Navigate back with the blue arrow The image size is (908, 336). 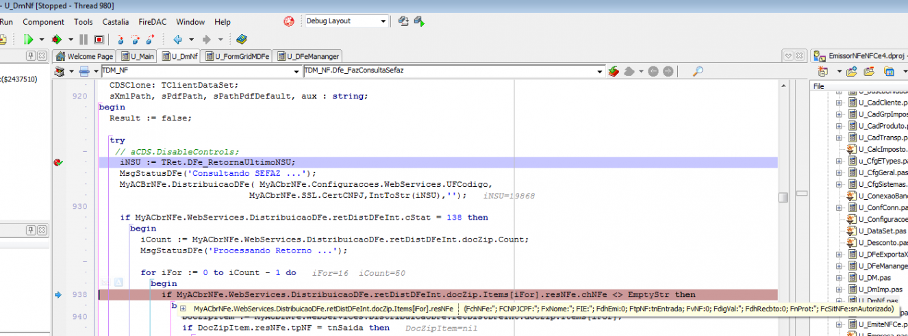click(x=178, y=40)
